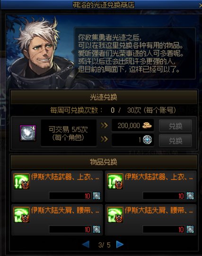Click the purple light trace orb icon

point(28,133)
